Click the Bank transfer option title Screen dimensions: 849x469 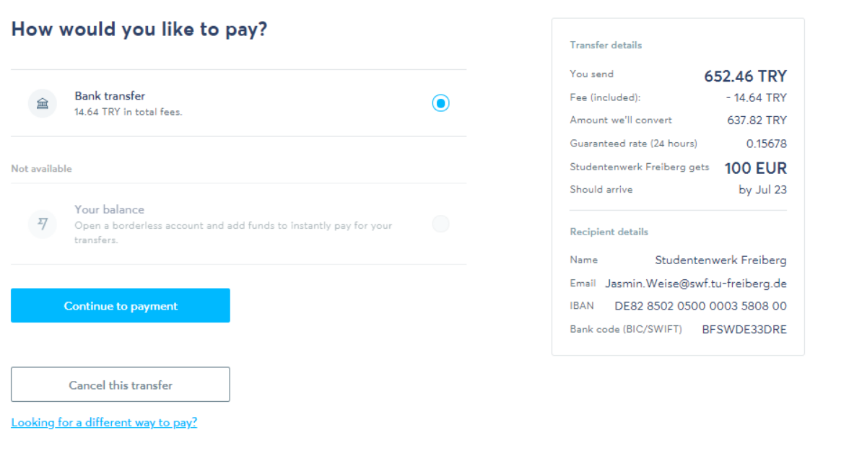point(110,96)
